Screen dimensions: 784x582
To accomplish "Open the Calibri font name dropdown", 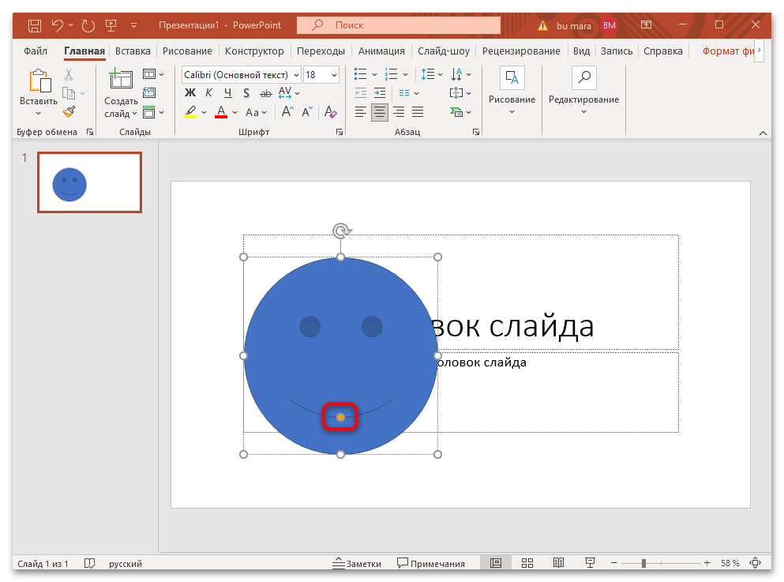I will (x=296, y=75).
